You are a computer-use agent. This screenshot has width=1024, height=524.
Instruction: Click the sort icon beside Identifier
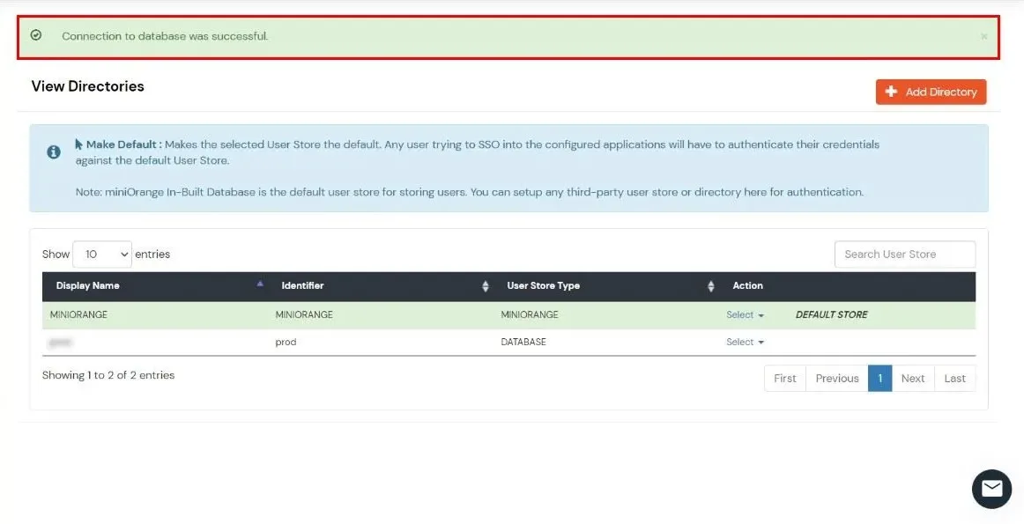(484, 285)
